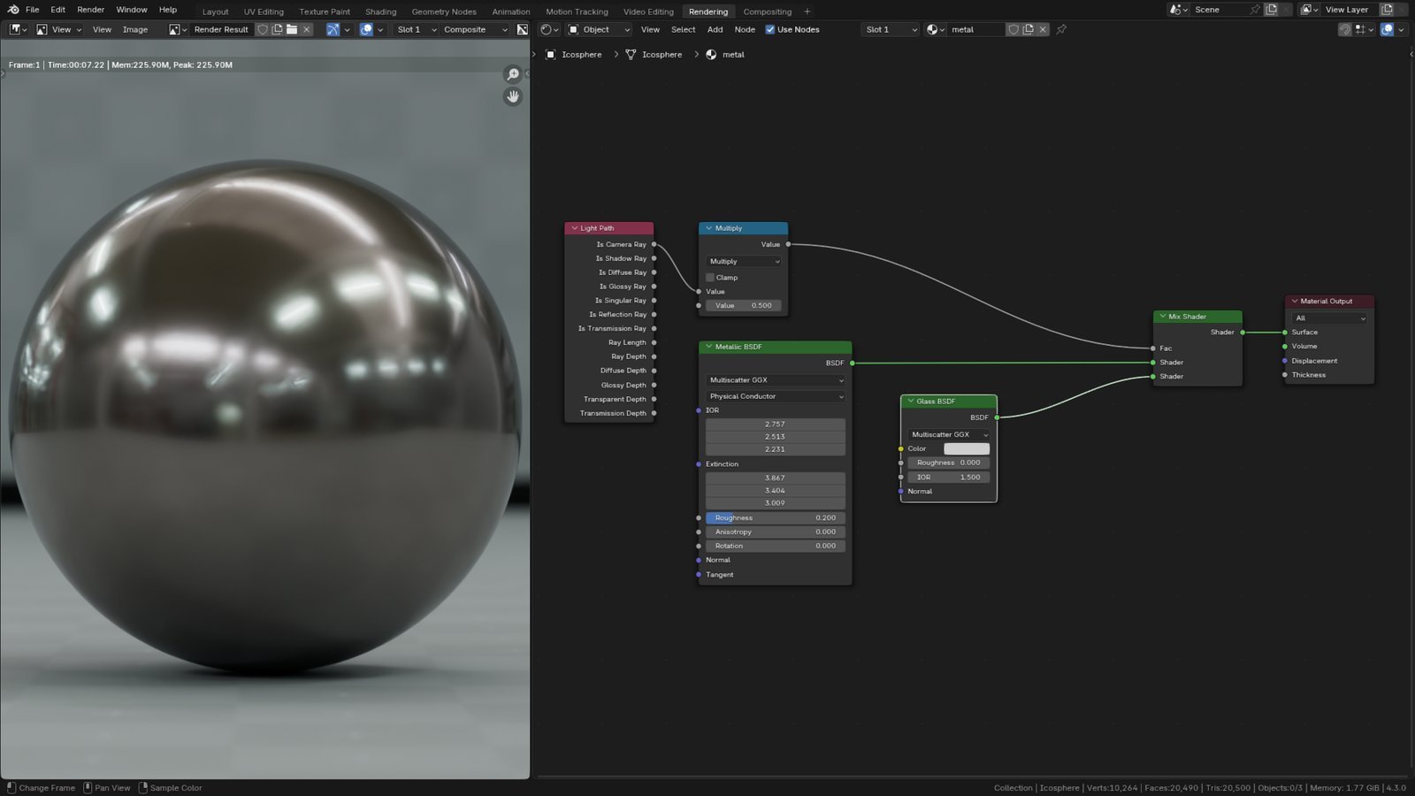Open the All target dropdown in Material Output

(x=1329, y=318)
